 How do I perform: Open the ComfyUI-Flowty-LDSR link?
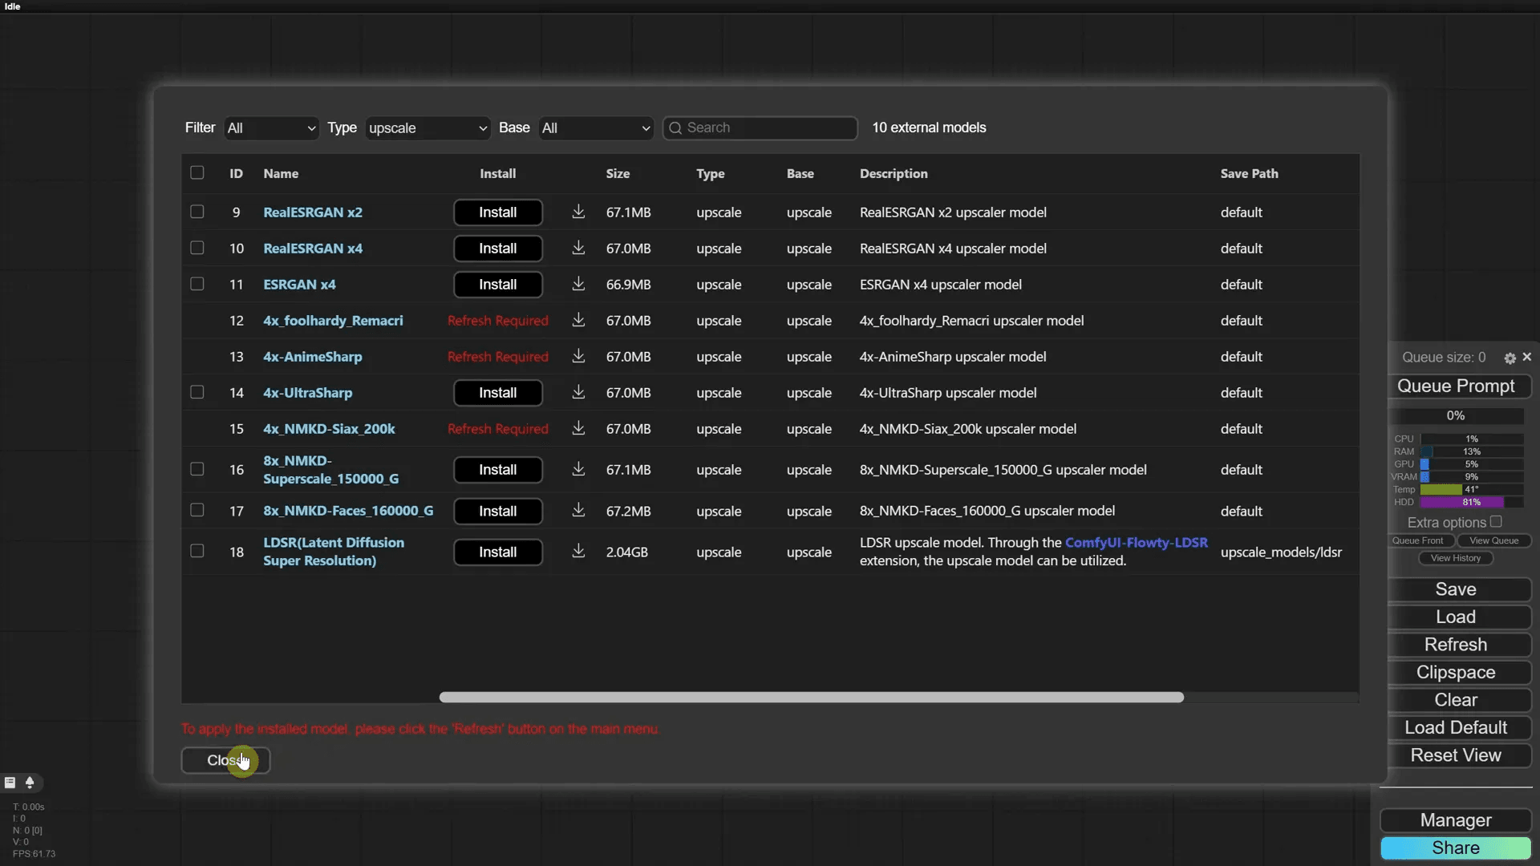1136,543
